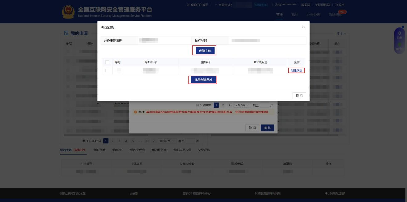Click the 创建主体 button
The height and width of the screenshot is (202, 407).
pos(204,51)
